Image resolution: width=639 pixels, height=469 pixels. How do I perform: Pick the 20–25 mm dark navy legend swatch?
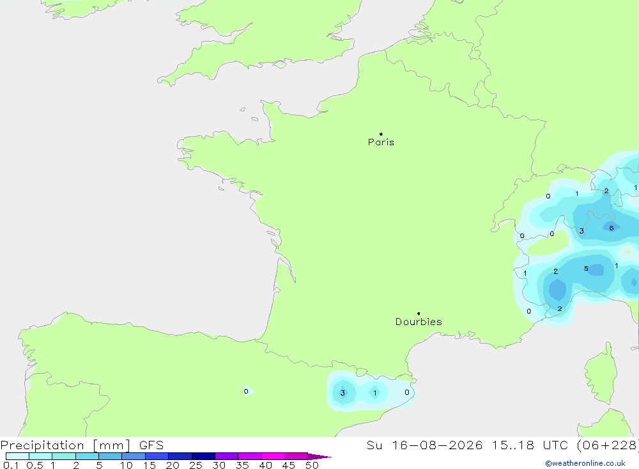point(180,456)
